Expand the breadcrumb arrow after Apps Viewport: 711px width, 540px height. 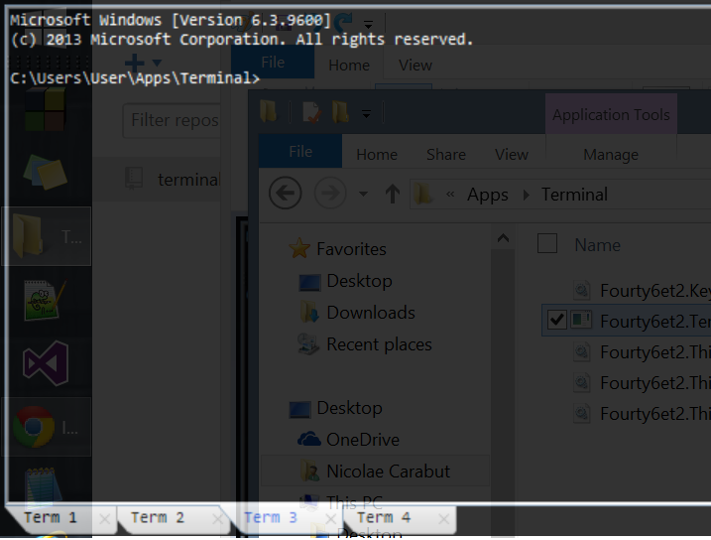[526, 196]
